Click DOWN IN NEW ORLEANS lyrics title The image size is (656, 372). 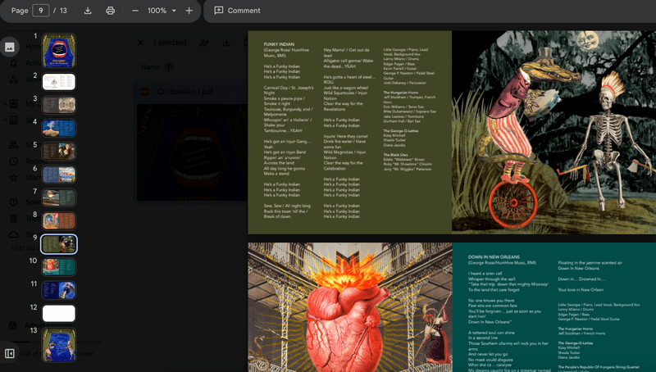[494, 257]
